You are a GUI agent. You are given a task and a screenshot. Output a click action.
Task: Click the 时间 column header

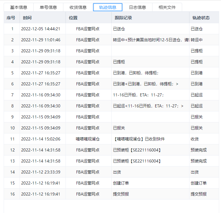tap(27, 18)
